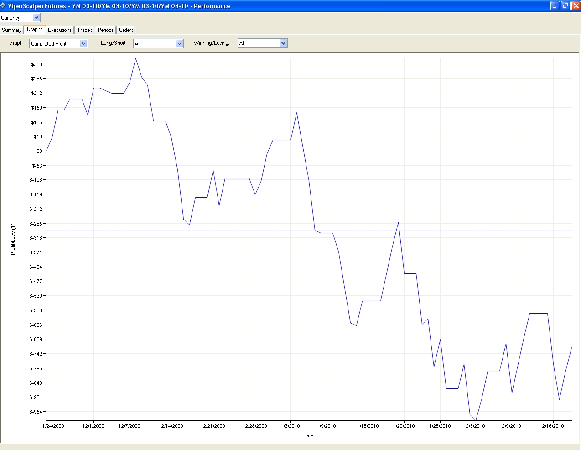
Task: Click the application icon in the title bar
Action: point(3,6)
